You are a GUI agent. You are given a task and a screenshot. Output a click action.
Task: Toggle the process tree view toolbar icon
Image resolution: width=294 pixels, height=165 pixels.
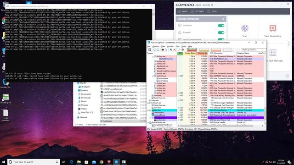166,50
